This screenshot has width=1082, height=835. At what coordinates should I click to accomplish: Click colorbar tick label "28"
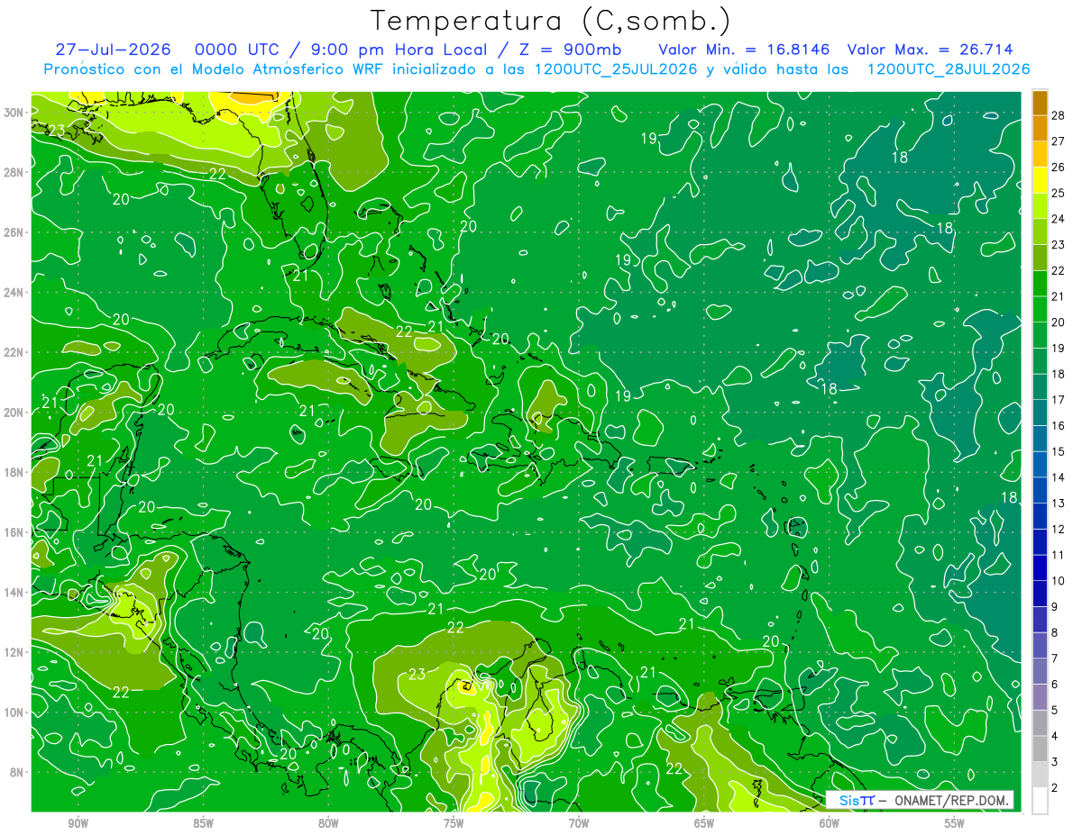1059,115
